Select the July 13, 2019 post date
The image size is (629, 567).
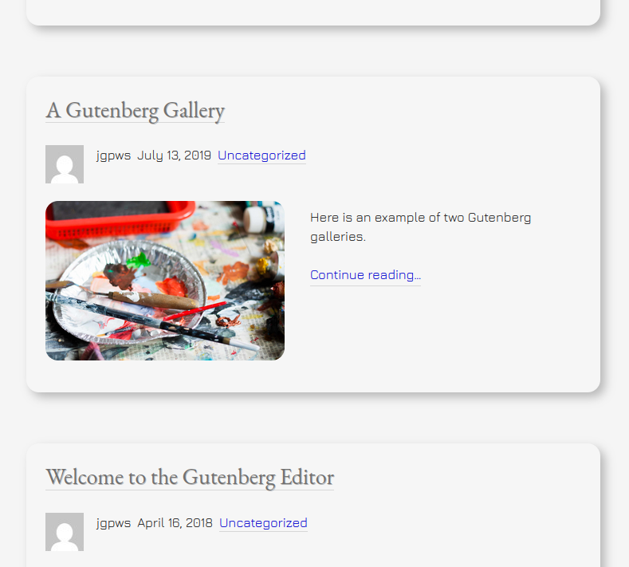[174, 156]
